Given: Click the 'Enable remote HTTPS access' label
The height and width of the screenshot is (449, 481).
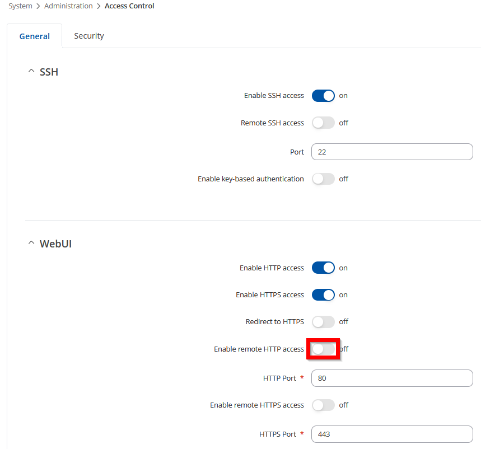Looking at the screenshot, I should click(x=257, y=405).
